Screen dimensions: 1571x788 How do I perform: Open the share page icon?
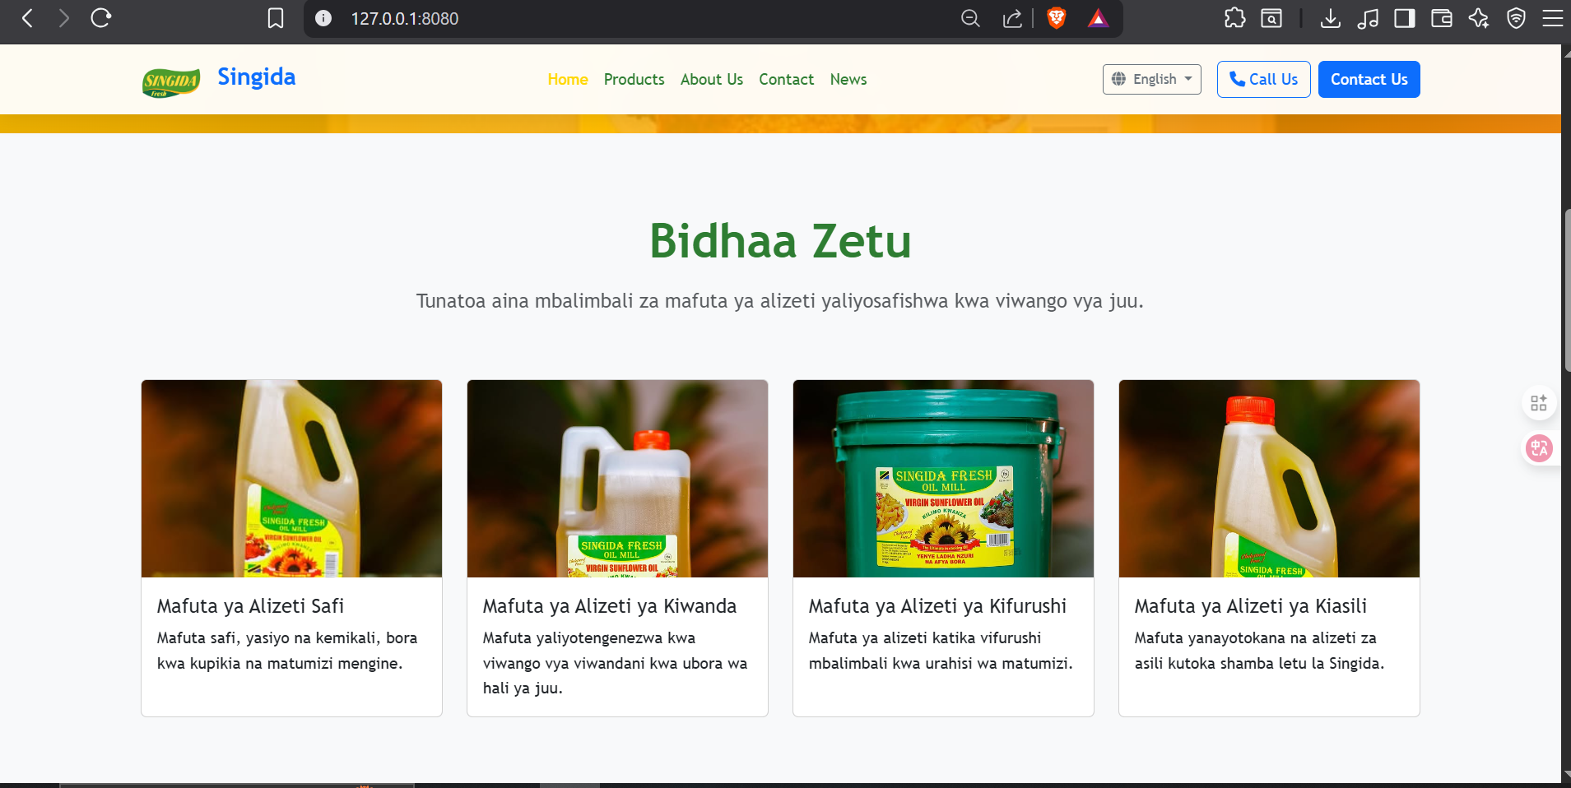1012,18
